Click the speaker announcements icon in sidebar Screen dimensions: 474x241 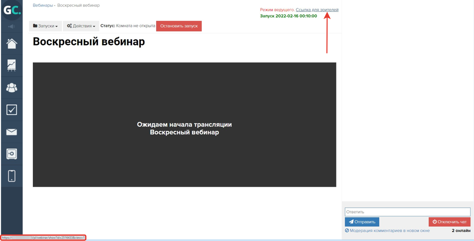click(12, 27)
